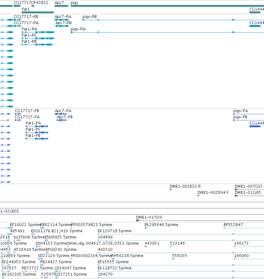Click the BP552847 alignment
Viewport: 264px width, 279px height.
click(x=244, y=228)
